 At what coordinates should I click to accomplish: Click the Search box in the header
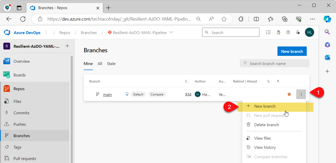click(x=231, y=32)
